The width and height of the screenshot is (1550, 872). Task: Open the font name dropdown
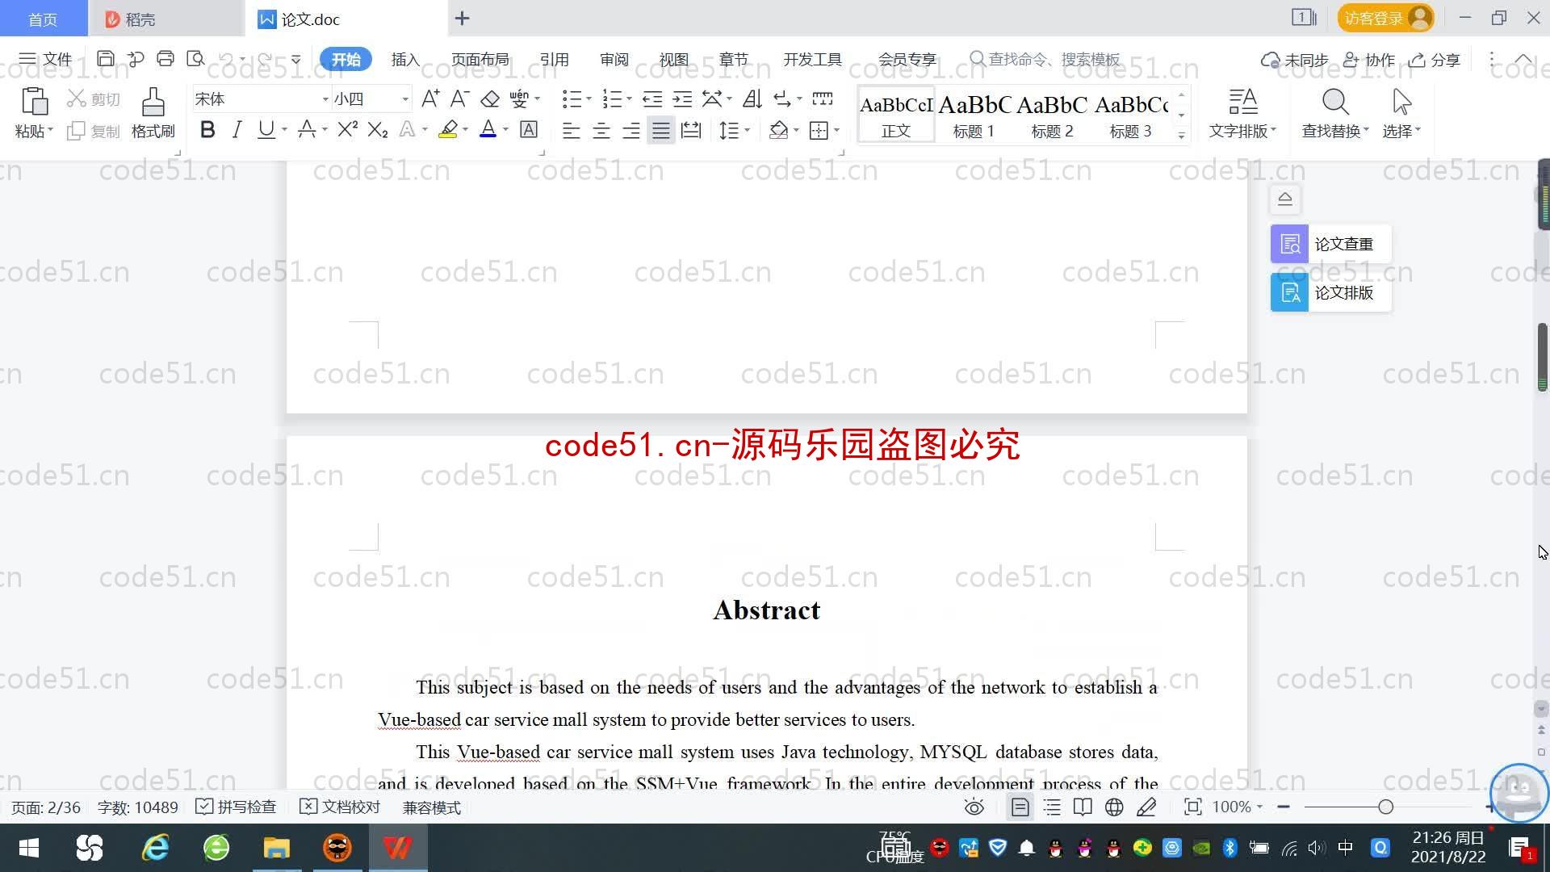[x=325, y=99]
